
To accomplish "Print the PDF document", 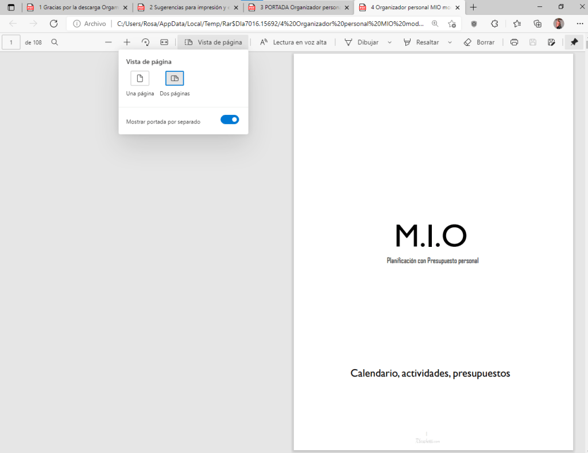I will (x=514, y=42).
